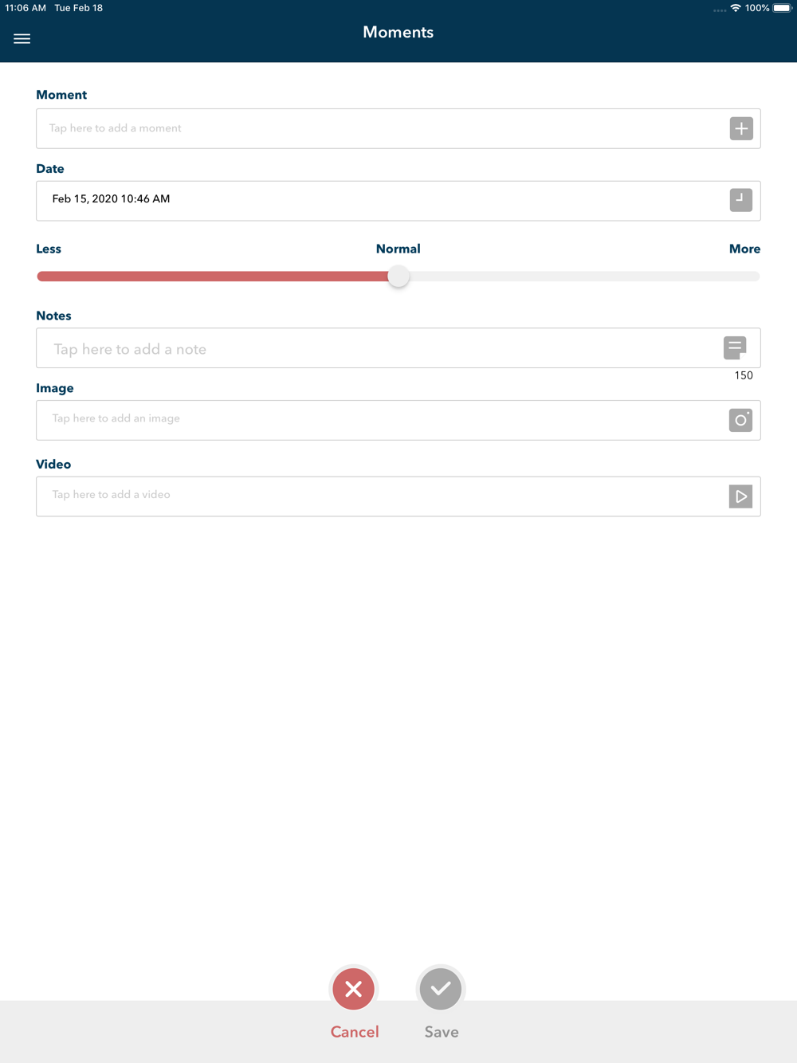
Task: Click the Moments title in header
Action: click(398, 33)
